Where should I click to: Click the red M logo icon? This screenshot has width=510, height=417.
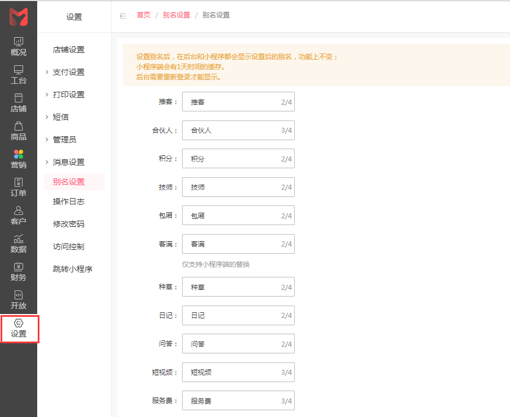coord(19,16)
